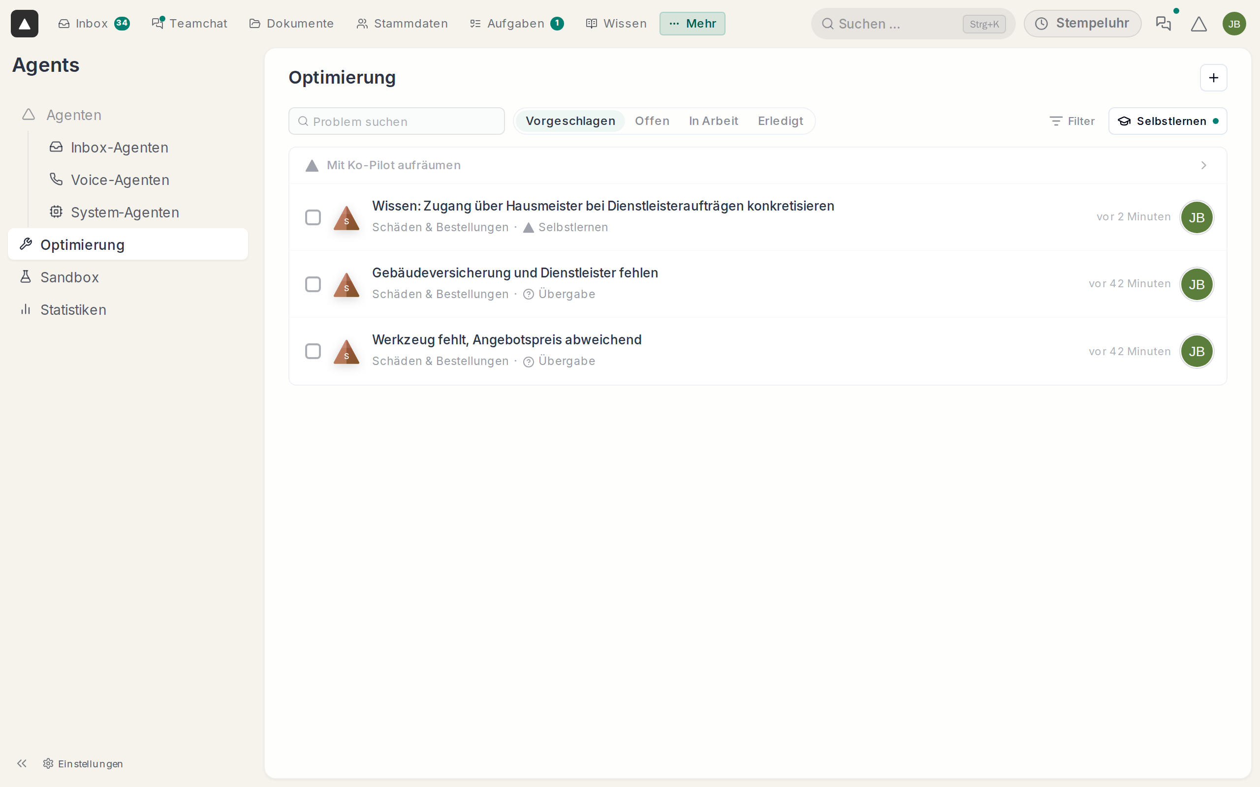Open the JB user avatar in header
This screenshot has width=1260, height=787.
(1234, 24)
